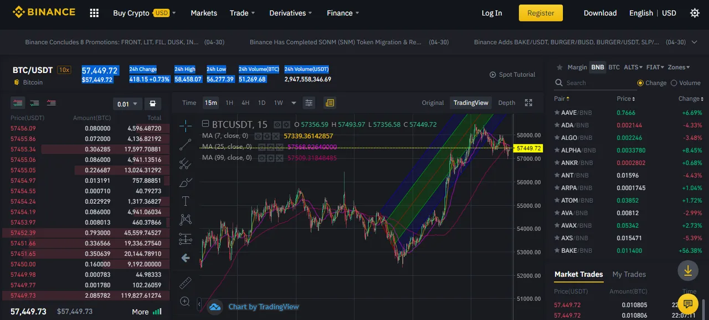Select the Change radio option
709x320 pixels.
(640, 83)
